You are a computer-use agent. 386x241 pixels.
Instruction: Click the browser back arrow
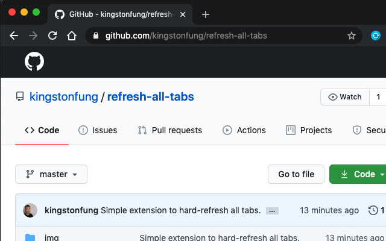[x=14, y=36]
